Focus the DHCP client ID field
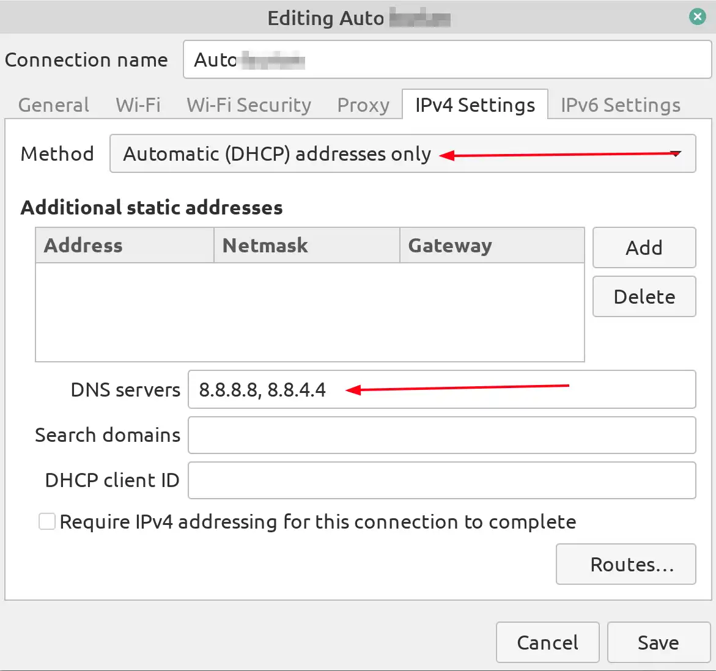Image resolution: width=716 pixels, height=671 pixels. coord(441,480)
